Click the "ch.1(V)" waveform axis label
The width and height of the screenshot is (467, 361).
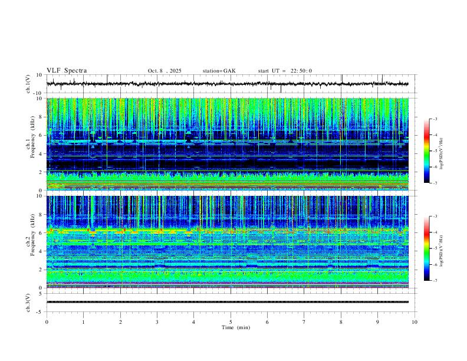[x=28, y=84]
